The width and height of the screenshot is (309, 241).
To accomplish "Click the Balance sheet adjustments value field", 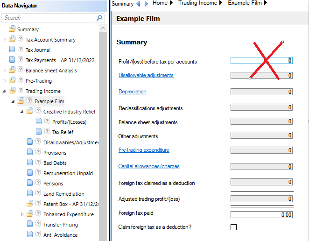I will tap(261, 121).
